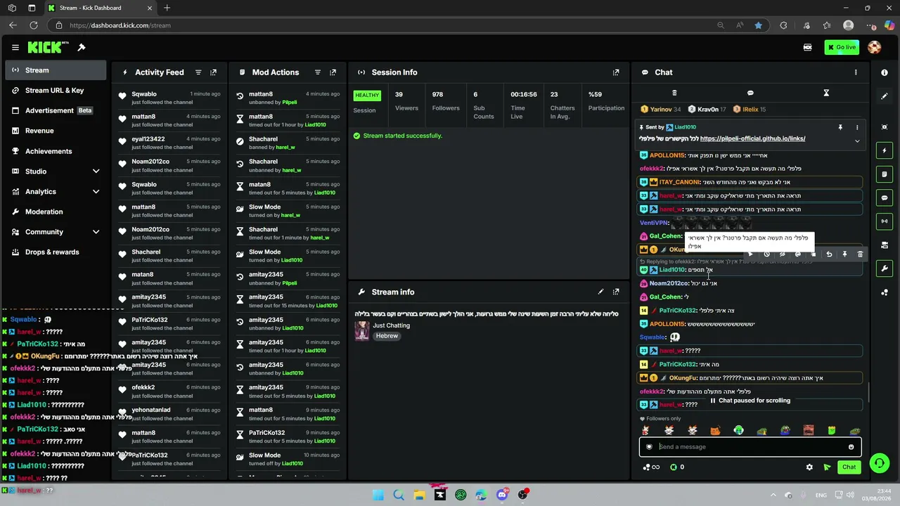The width and height of the screenshot is (900, 506).
Task: Filter the Mod Actions panel
Action: (318, 72)
